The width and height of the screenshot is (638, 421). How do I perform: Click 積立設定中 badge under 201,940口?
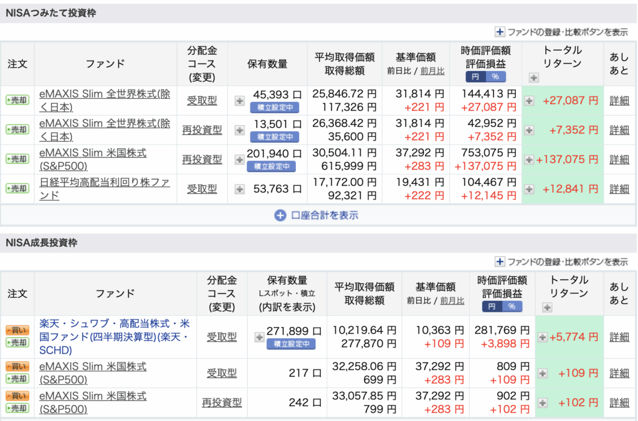click(x=271, y=166)
